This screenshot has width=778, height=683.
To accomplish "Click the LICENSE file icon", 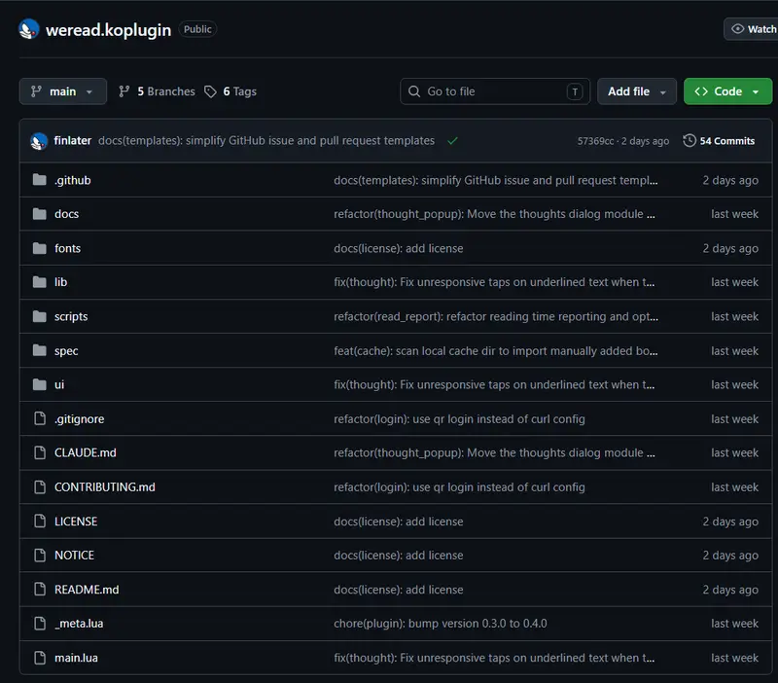I will [40, 521].
